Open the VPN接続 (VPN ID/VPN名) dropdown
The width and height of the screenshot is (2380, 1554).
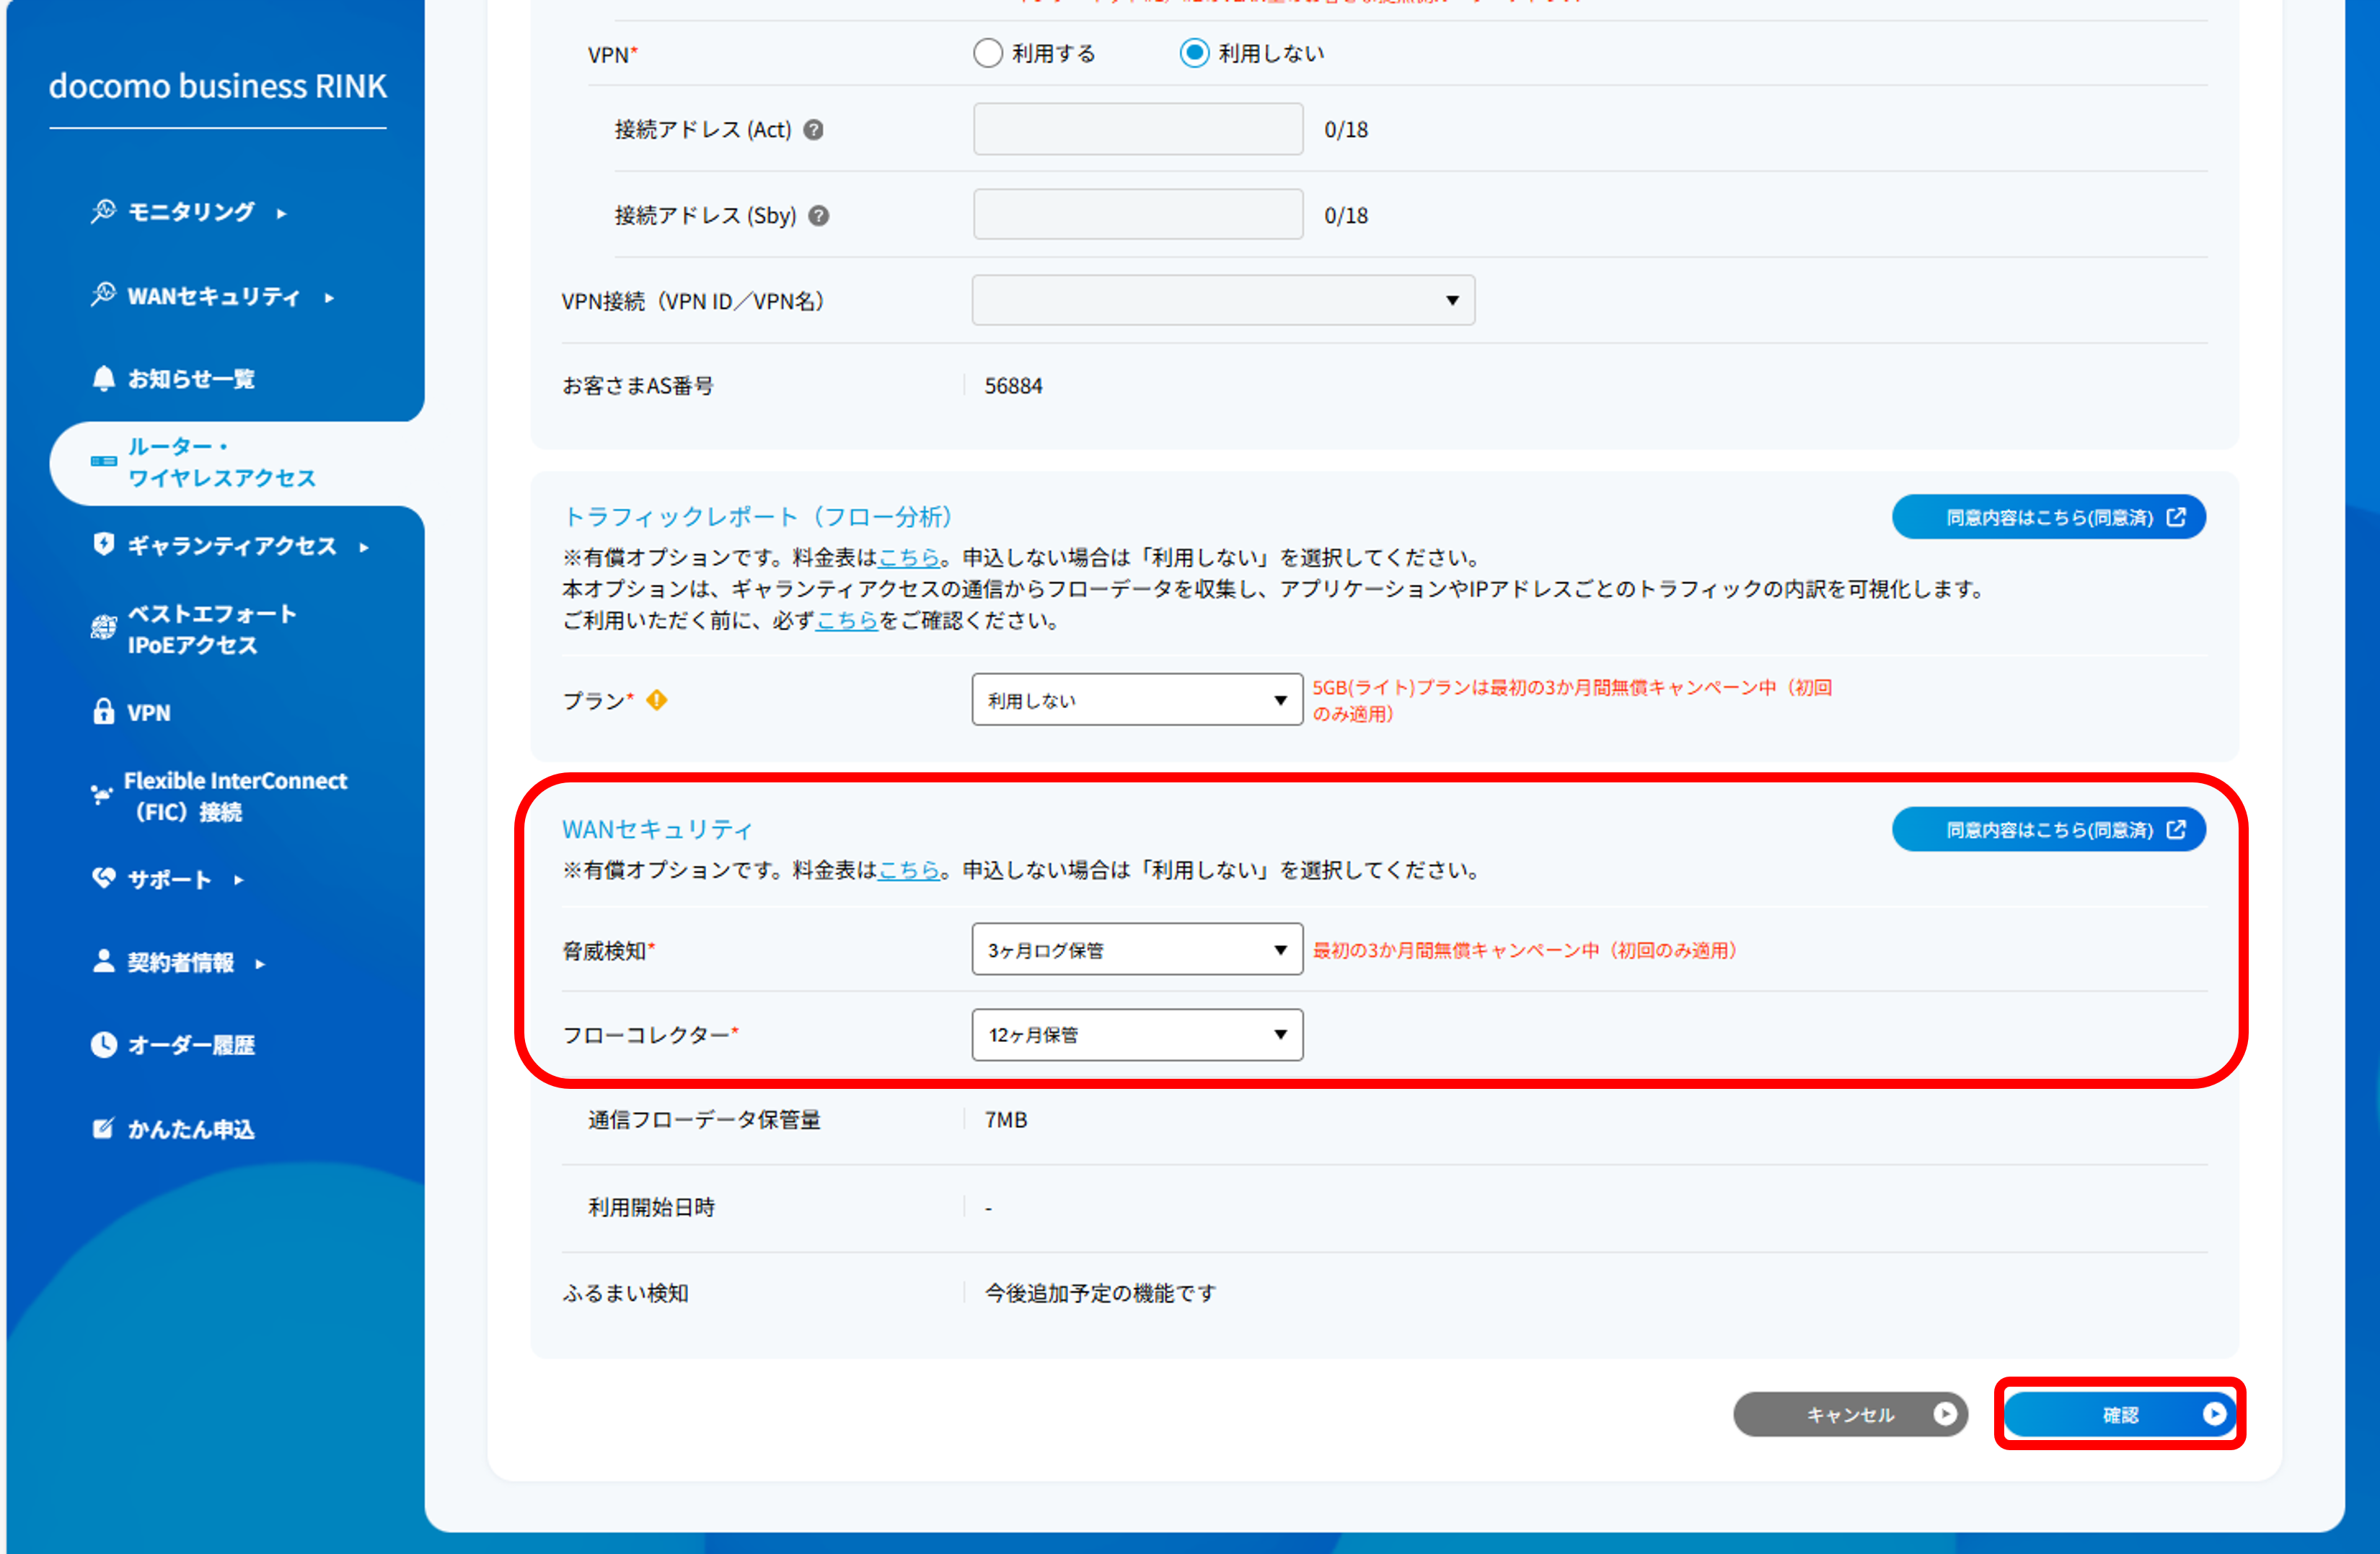1223,301
